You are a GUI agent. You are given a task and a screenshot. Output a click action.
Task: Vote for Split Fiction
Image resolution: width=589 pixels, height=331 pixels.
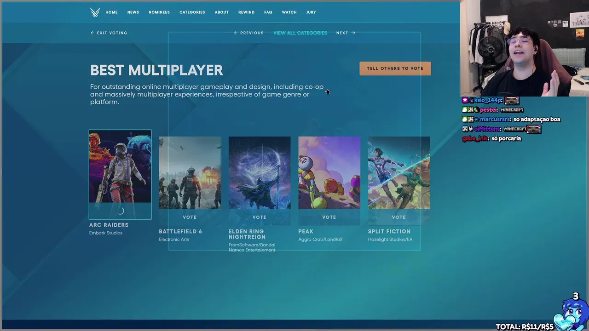coord(399,217)
